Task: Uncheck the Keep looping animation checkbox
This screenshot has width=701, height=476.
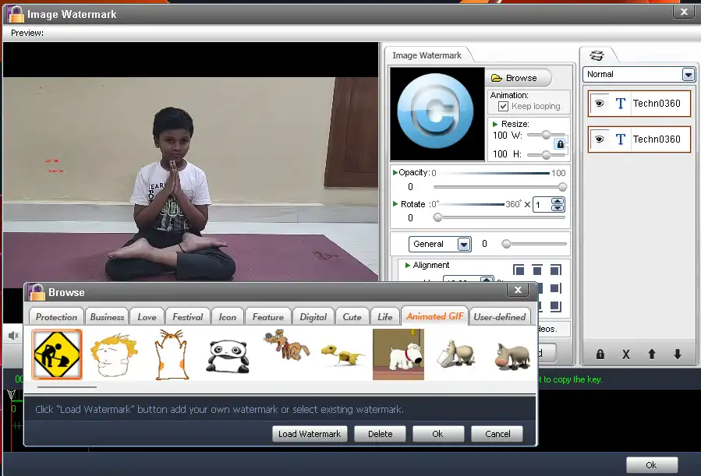Action: 505,106
